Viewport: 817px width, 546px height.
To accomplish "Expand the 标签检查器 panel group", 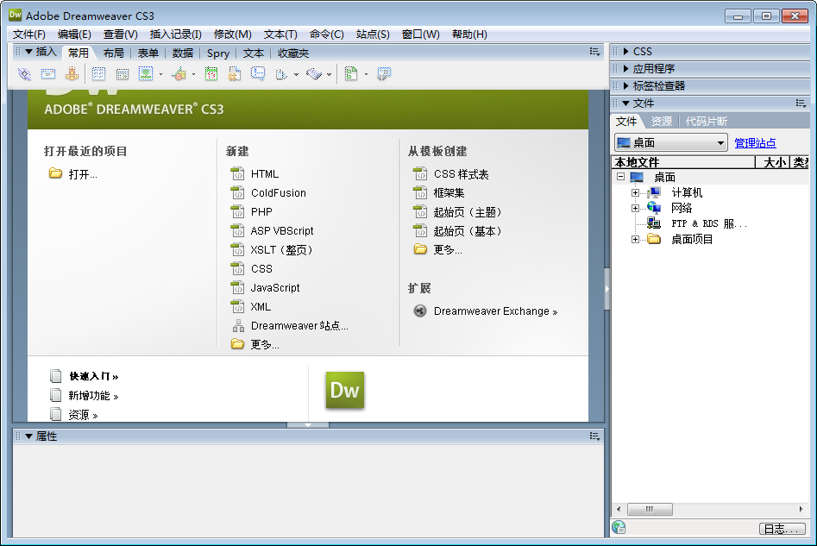I will 626,86.
